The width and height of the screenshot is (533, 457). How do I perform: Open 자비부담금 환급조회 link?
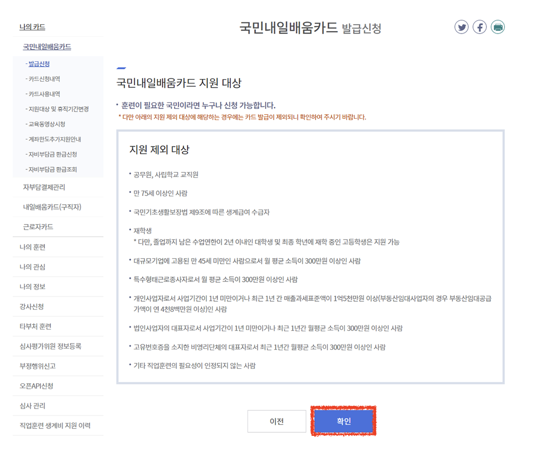tap(52, 169)
